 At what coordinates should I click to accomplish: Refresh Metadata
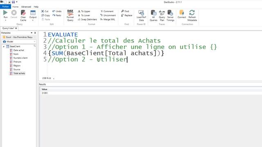point(192,16)
